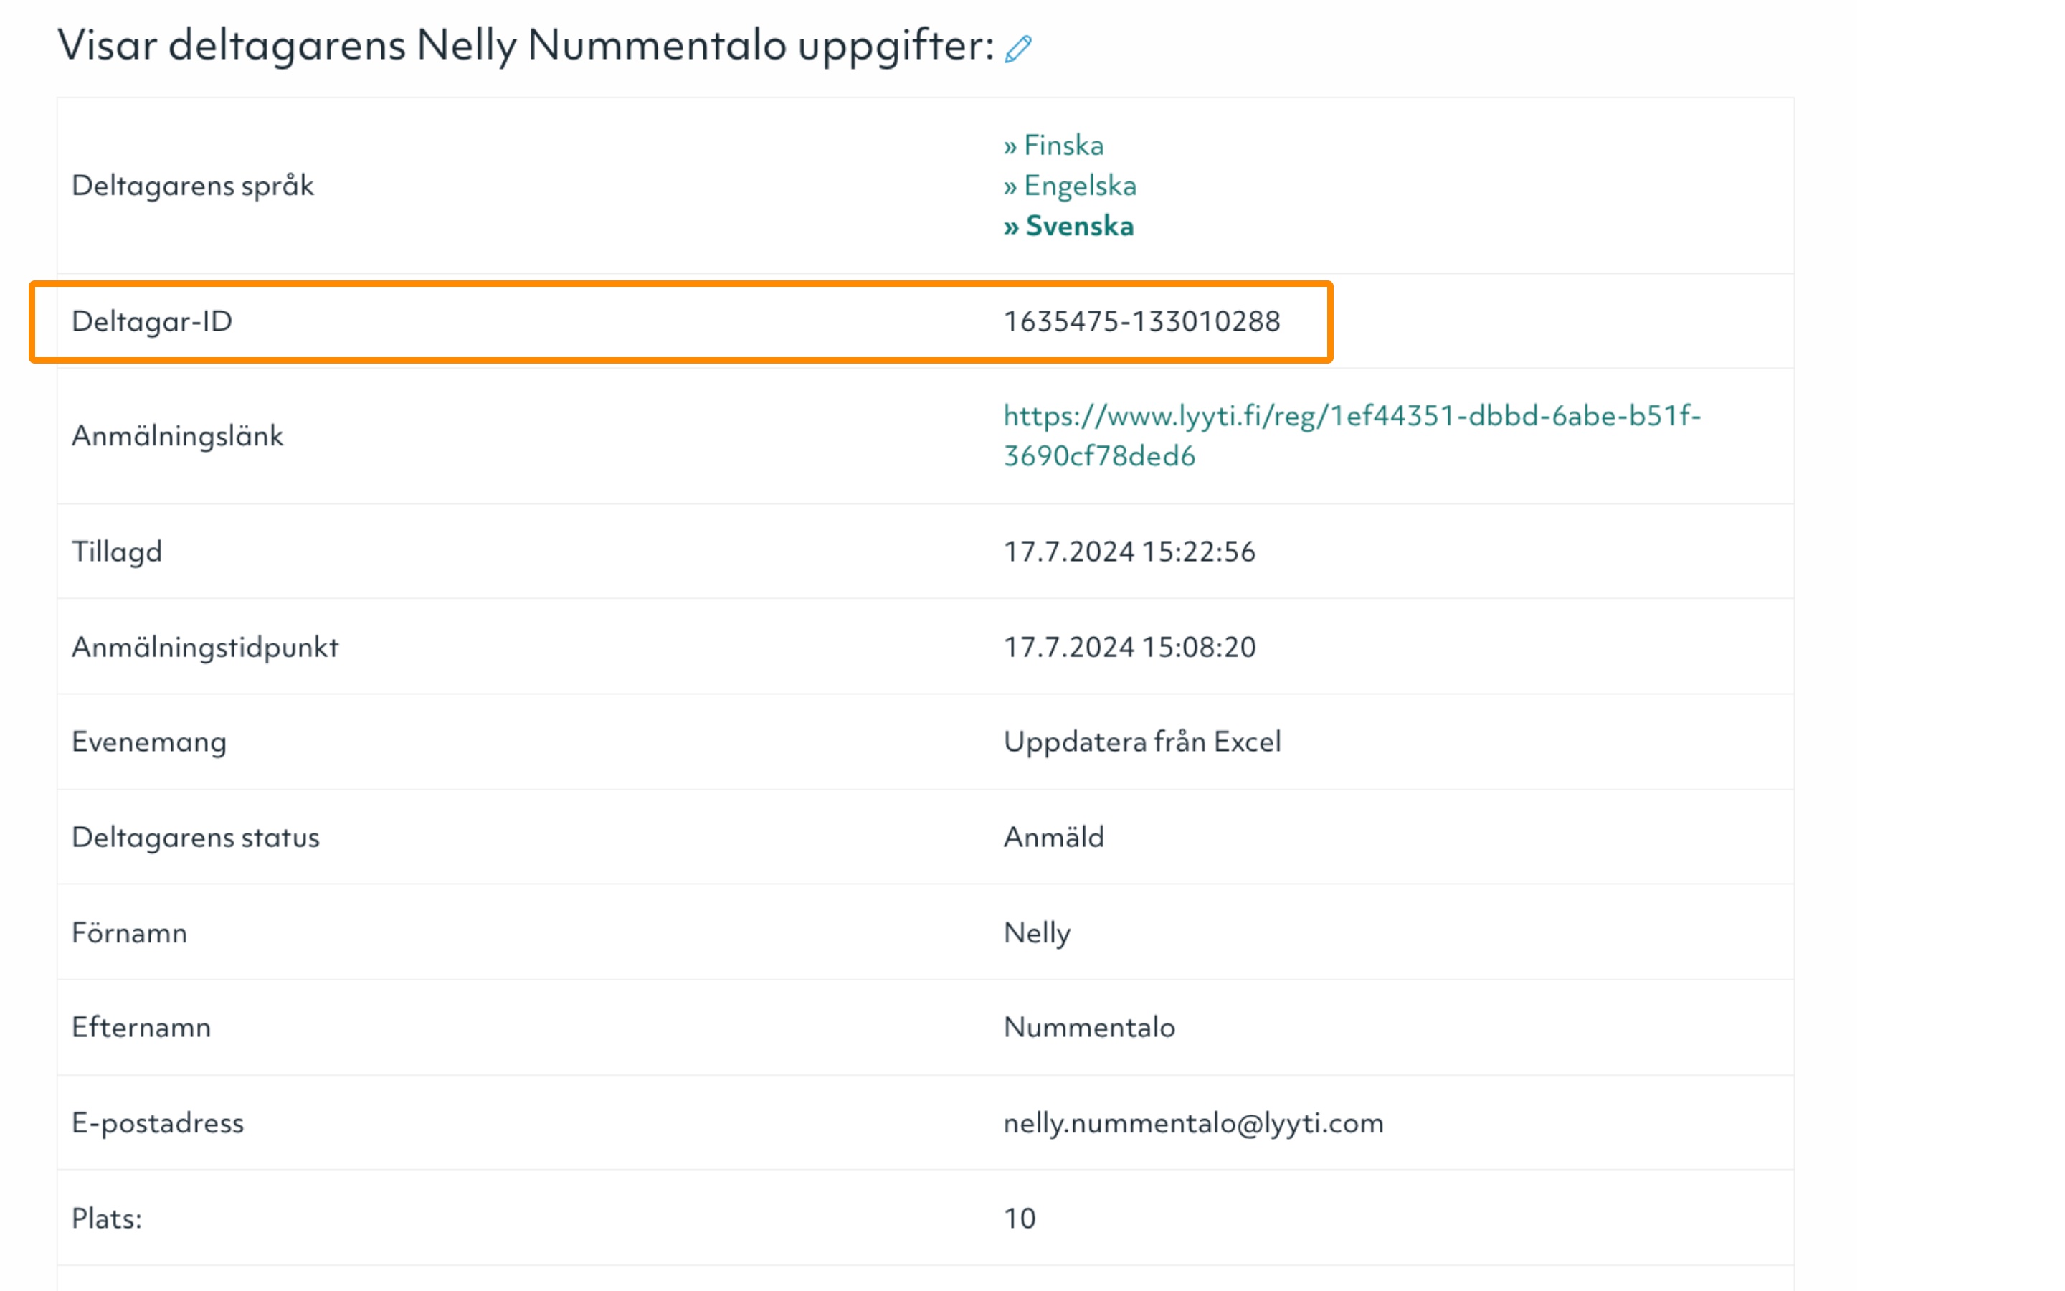Viewport: 2065px width, 1291px height.
Task: Click the status value Anmäld
Action: click(x=1054, y=838)
